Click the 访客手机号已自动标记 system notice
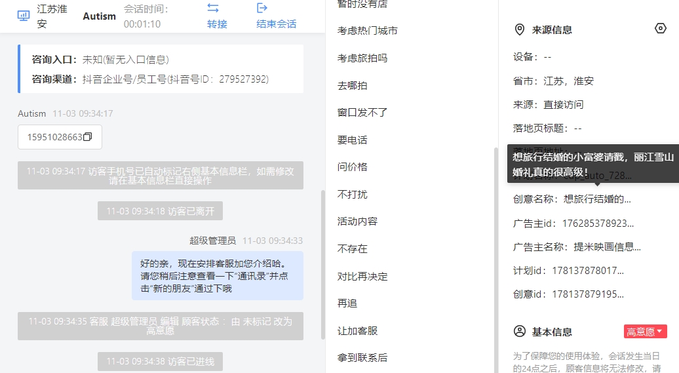This screenshot has height=373, width=679. click(160, 176)
